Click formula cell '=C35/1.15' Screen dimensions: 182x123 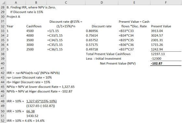click(x=55, y=45)
